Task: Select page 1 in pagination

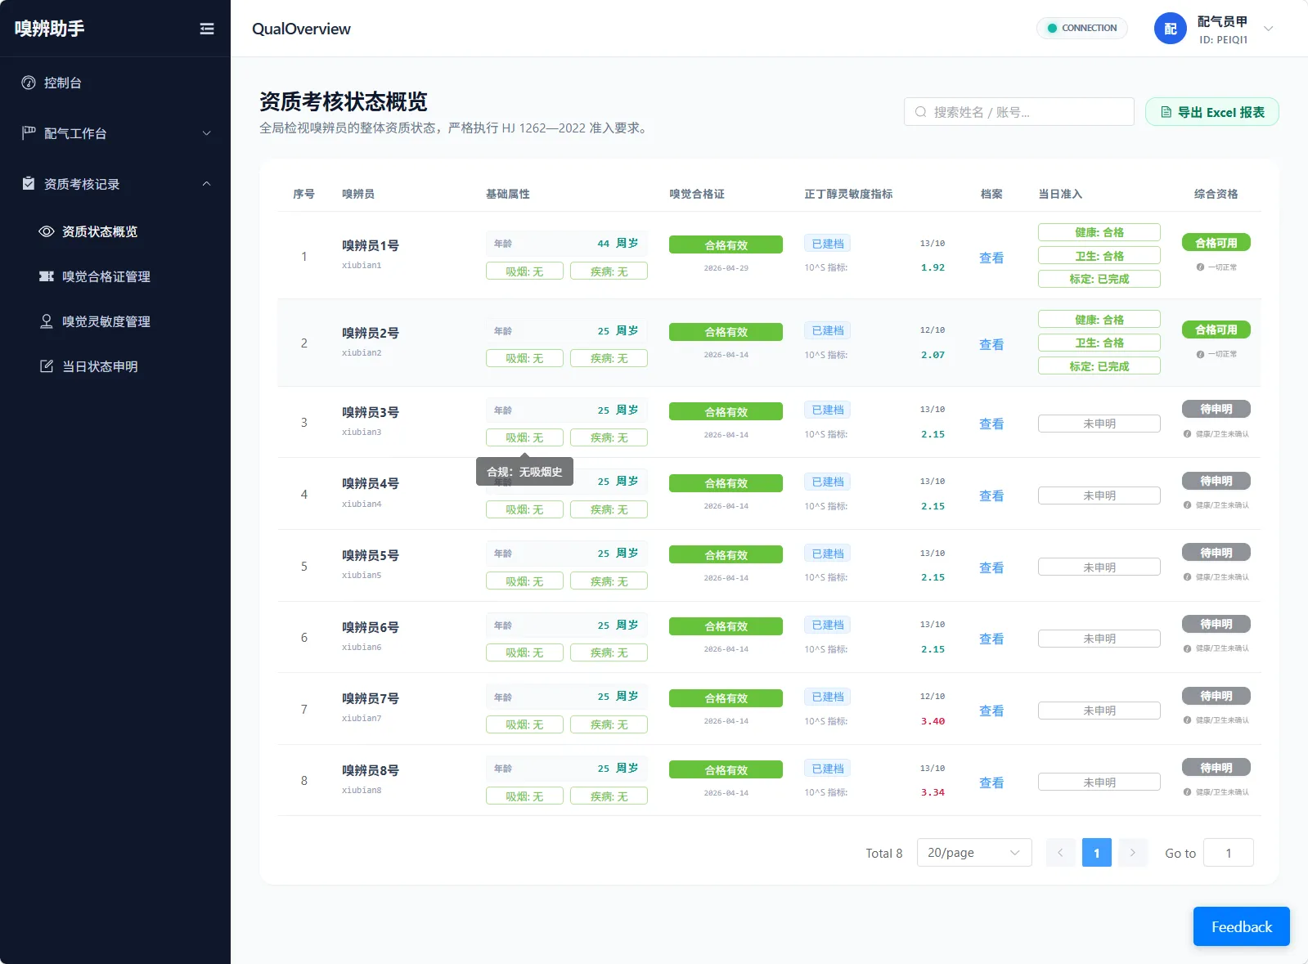Action: [1097, 853]
